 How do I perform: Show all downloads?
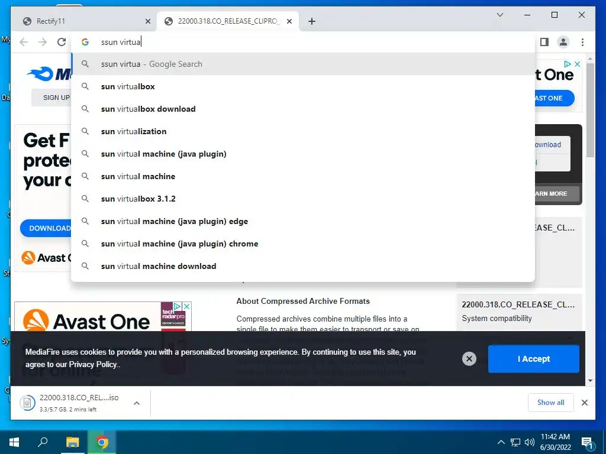point(550,402)
